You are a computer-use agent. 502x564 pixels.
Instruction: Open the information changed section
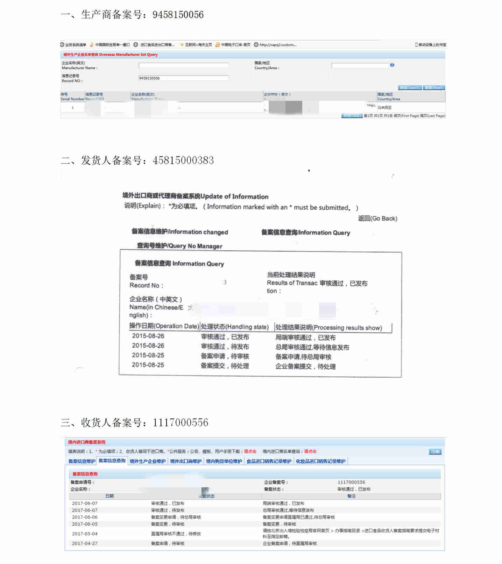click(x=179, y=232)
